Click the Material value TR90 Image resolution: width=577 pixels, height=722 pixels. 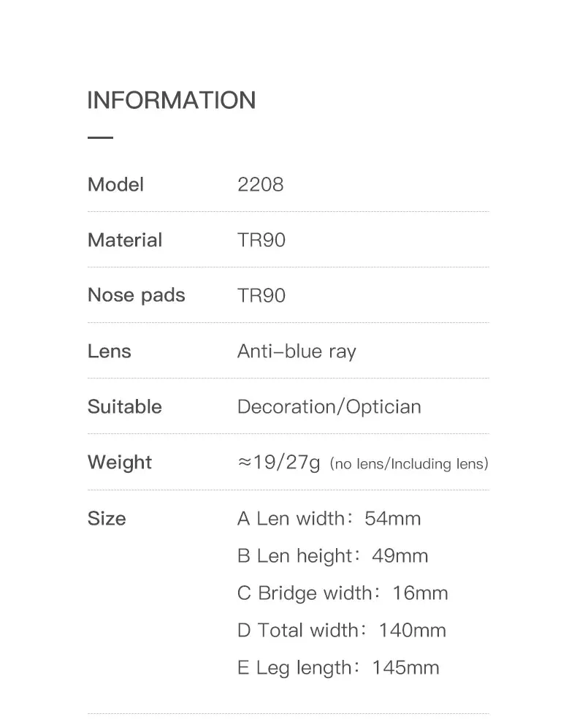coord(261,240)
